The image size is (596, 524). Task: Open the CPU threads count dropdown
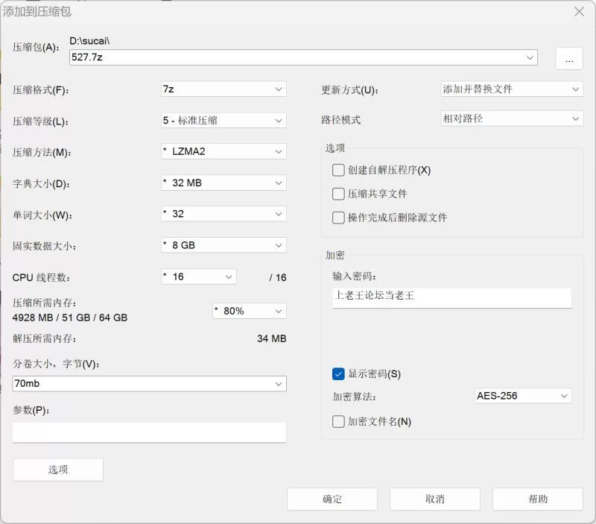tap(199, 277)
